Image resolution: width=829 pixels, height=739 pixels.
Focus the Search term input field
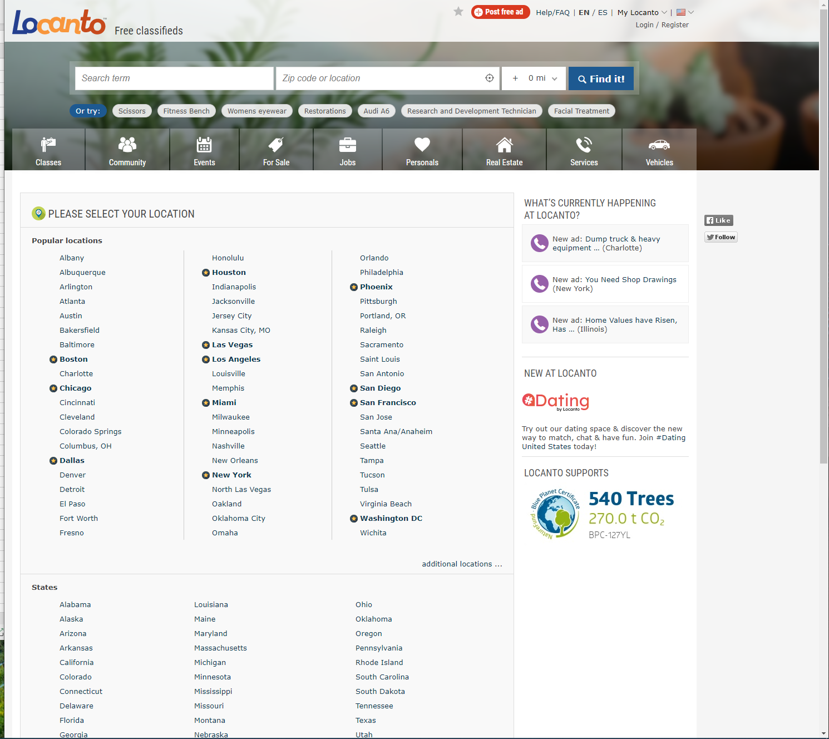tap(174, 78)
